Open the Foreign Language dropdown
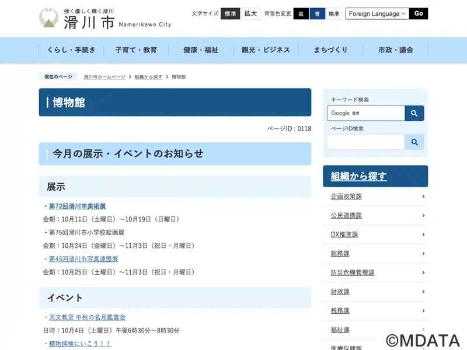 tap(377, 13)
